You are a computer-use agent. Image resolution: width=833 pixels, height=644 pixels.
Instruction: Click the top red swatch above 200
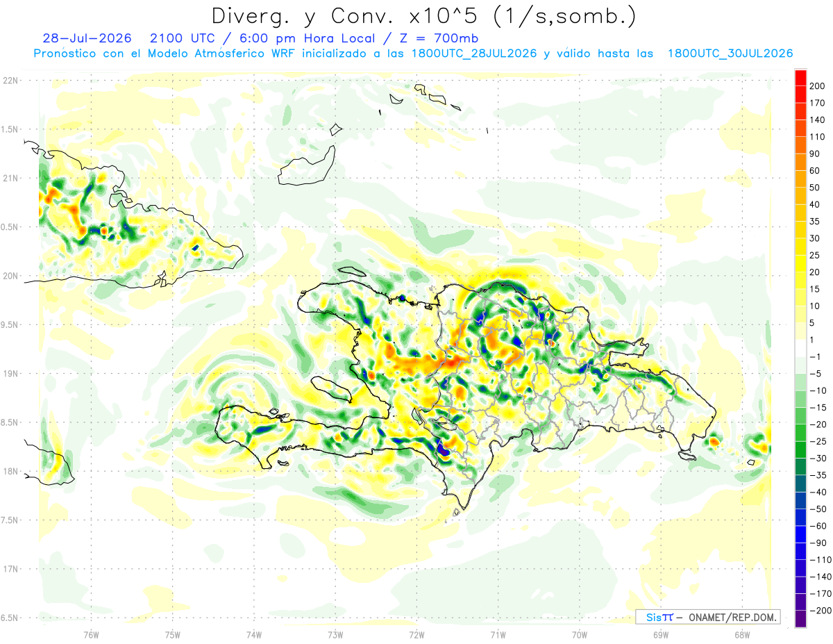point(800,77)
